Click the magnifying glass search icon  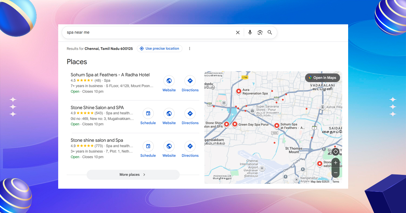click(270, 32)
